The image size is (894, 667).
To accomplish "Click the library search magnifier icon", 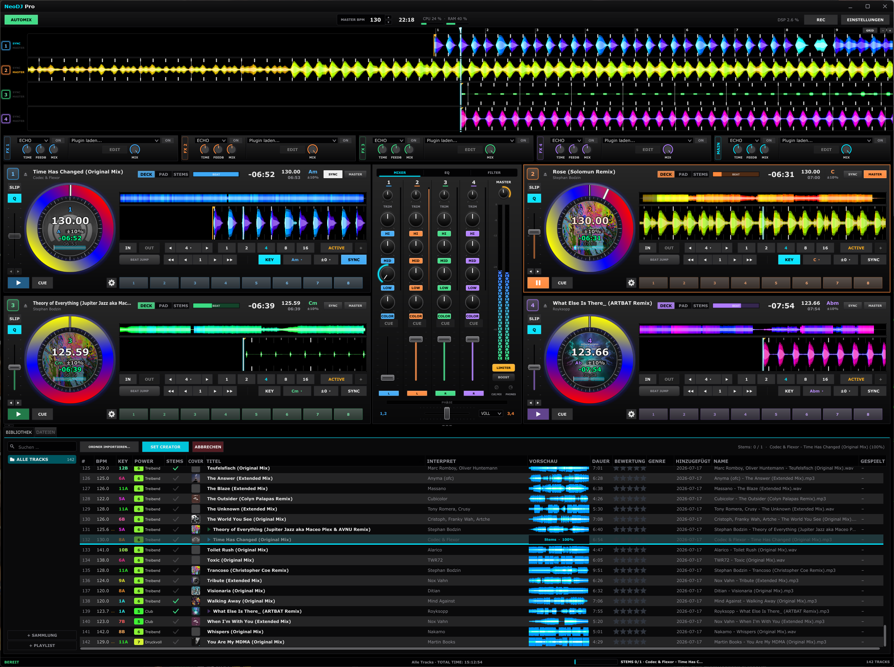I will (13, 446).
